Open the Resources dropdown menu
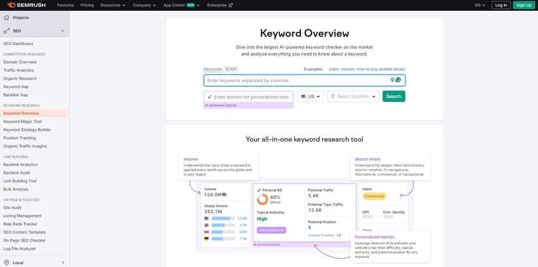The width and height of the screenshot is (538, 267). coord(113,5)
